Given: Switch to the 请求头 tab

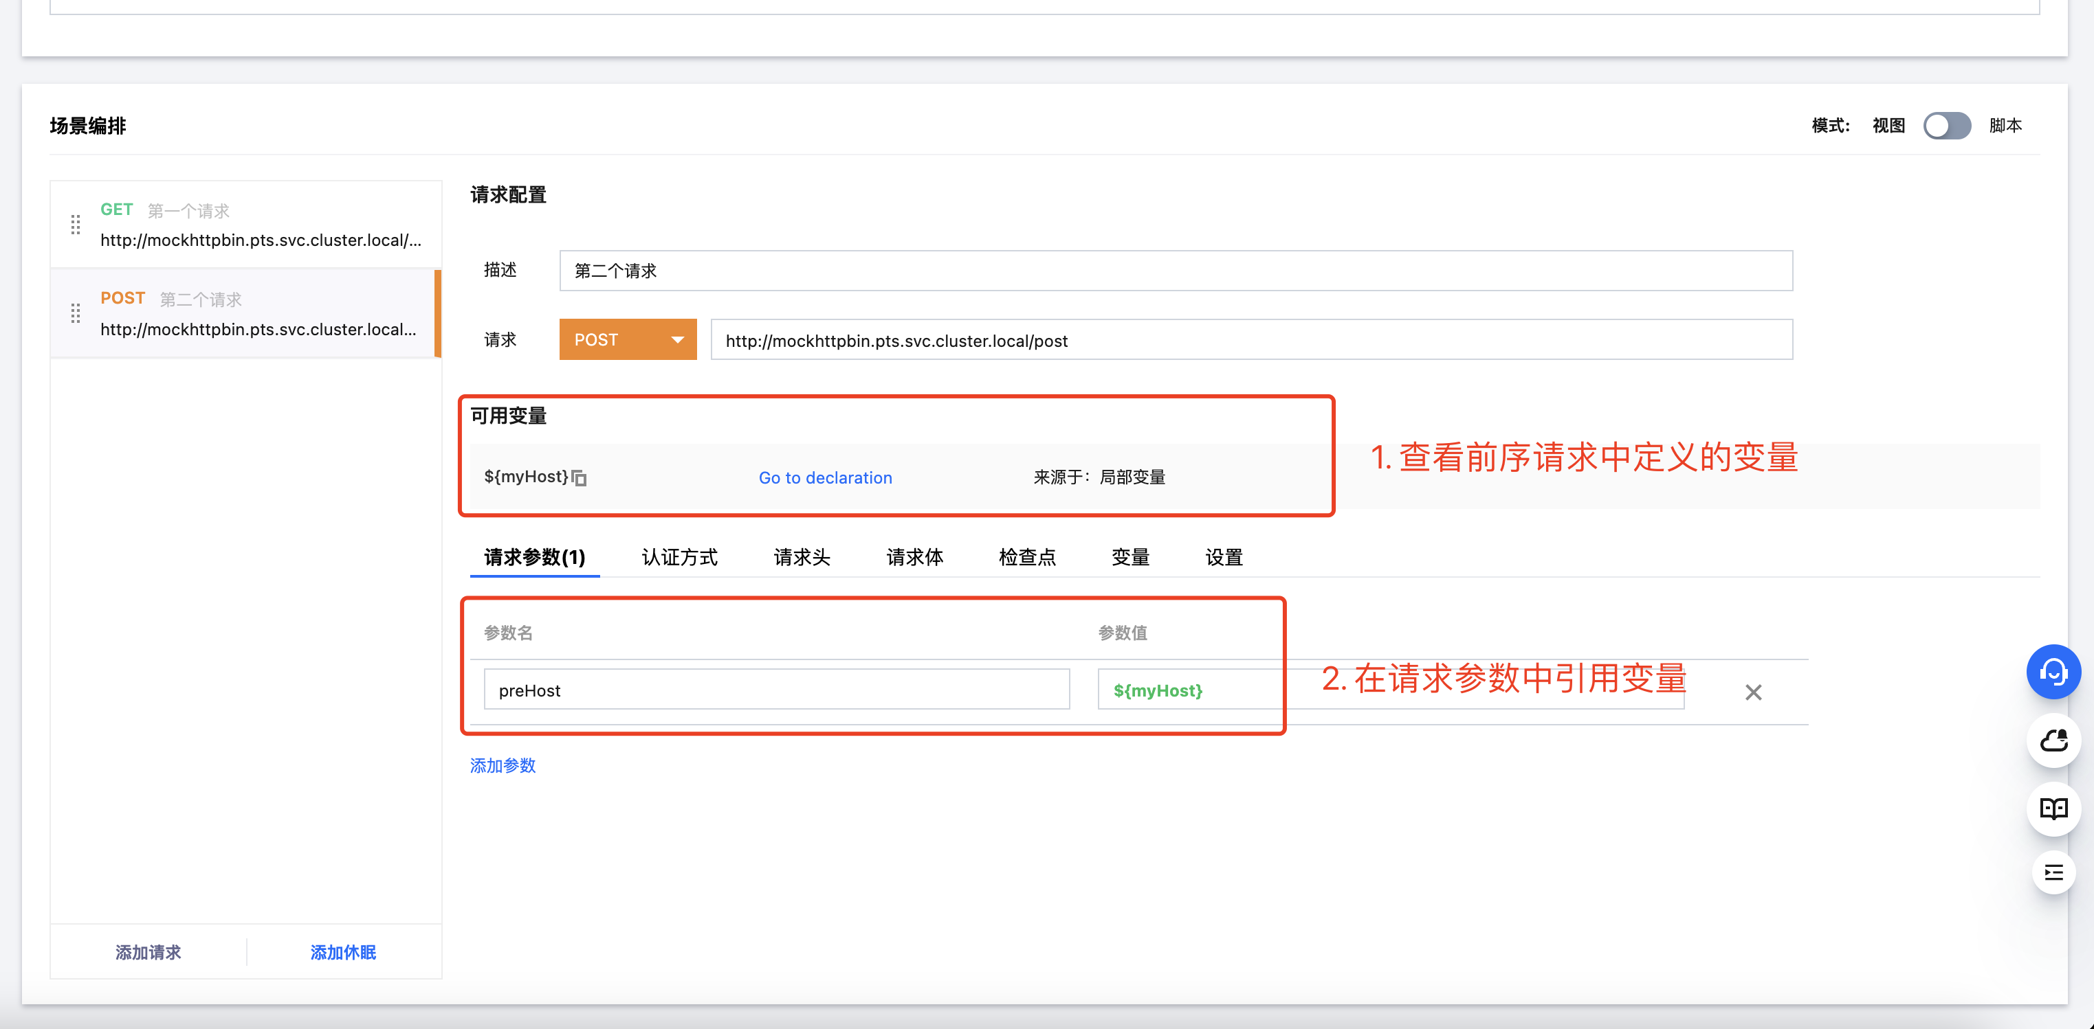Looking at the screenshot, I should pyautogui.click(x=802, y=557).
